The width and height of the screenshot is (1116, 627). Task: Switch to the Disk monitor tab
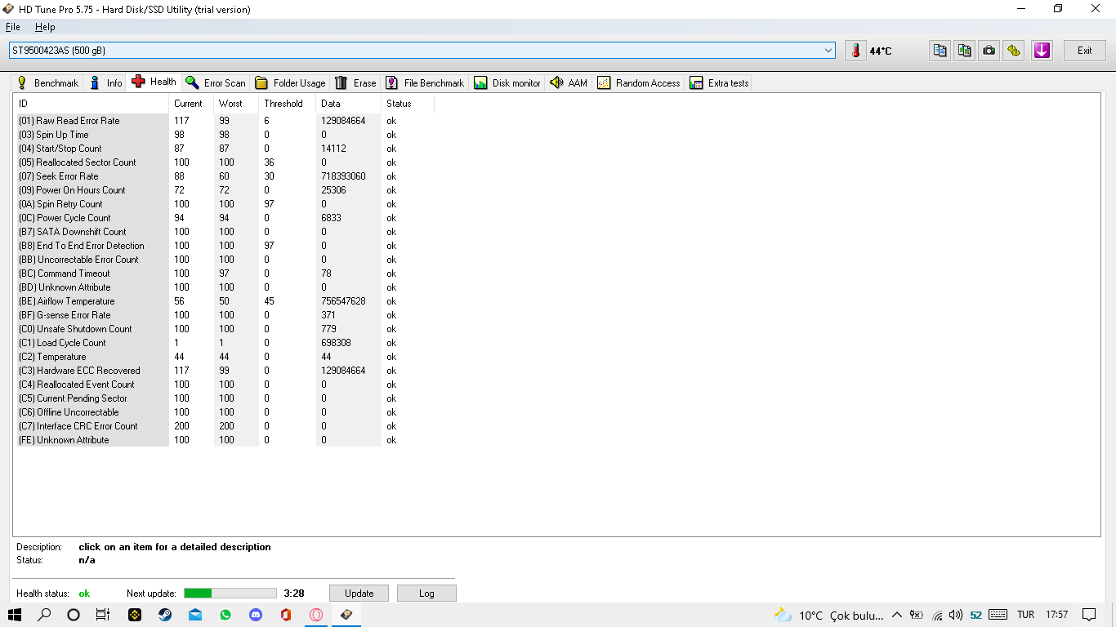pos(507,83)
